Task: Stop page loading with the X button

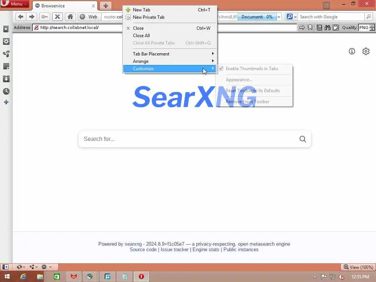Action: 57,17
